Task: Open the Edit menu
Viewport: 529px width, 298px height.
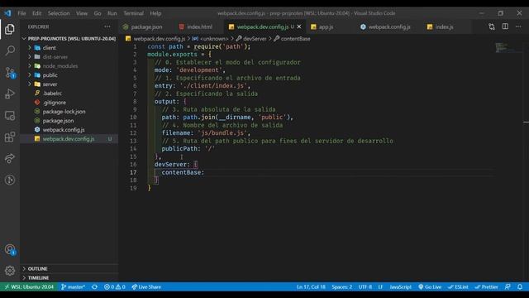Action: [x=36, y=13]
